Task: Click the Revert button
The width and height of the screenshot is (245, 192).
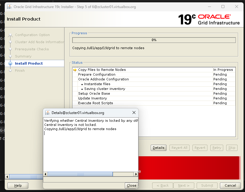Action: [200, 148]
